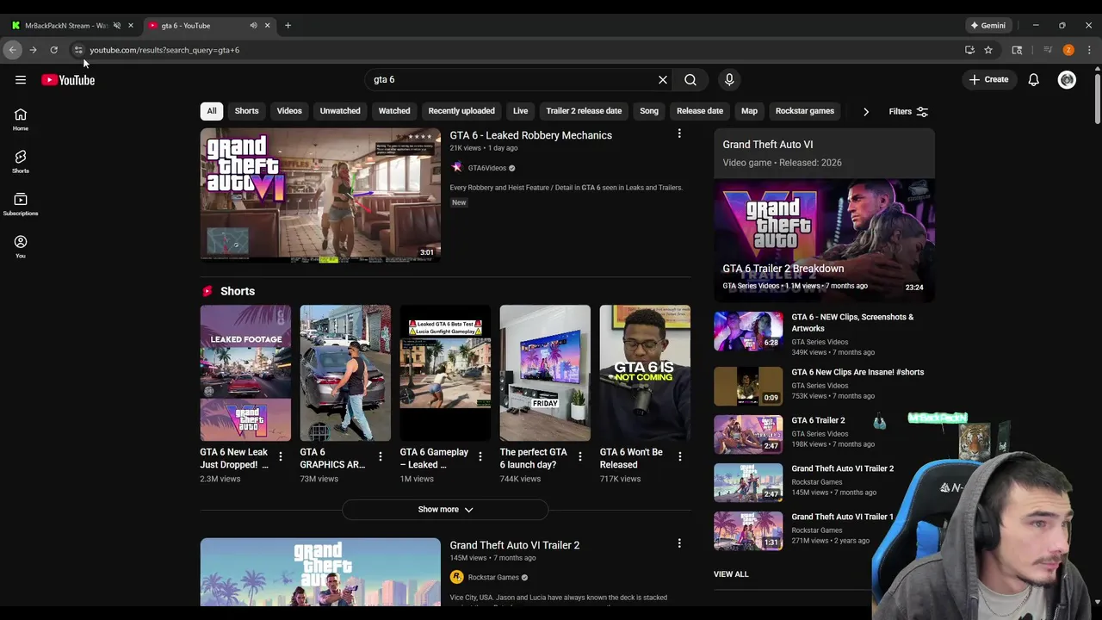Open a new browser tab with plus

pyautogui.click(x=288, y=26)
